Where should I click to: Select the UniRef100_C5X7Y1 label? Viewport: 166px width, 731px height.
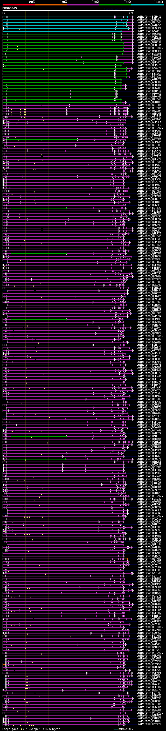coord(149,68)
